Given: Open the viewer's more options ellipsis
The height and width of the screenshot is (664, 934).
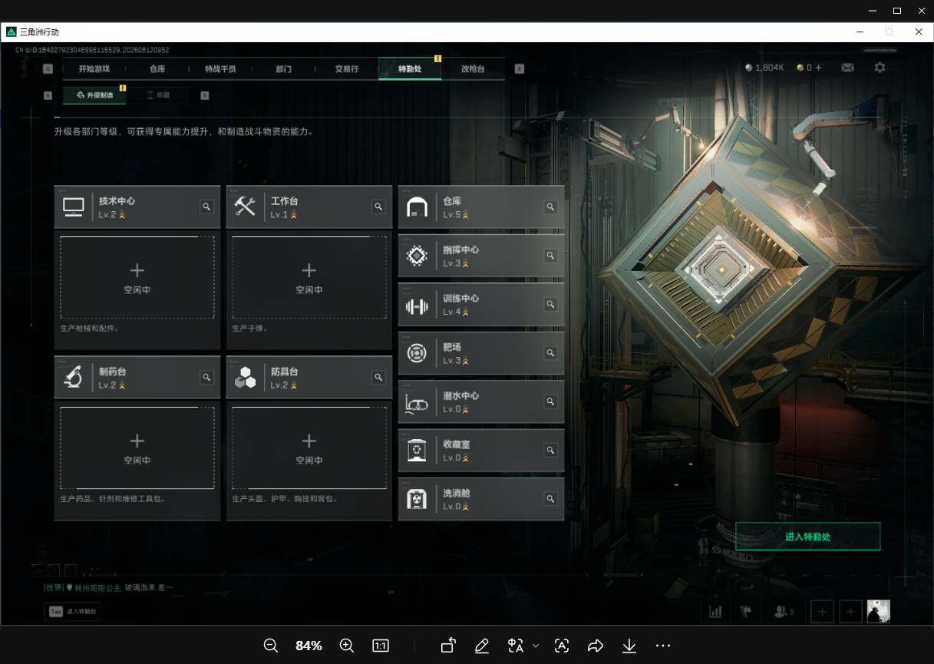Looking at the screenshot, I should (x=663, y=646).
